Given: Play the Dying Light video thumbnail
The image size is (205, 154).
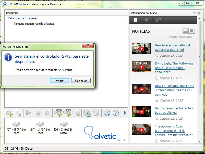Looking at the screenshot, I should point(142,67).
